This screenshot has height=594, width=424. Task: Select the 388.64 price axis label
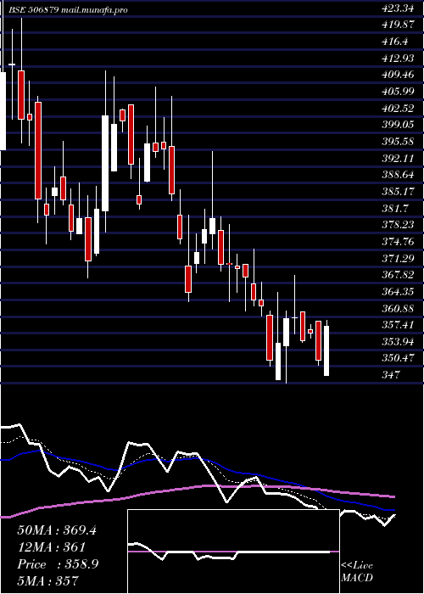click(x=398, y=176)
